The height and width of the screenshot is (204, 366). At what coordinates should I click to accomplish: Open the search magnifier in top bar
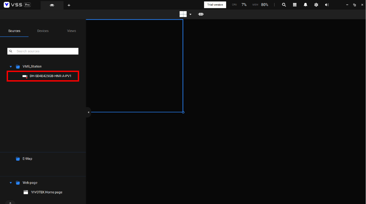(284, 5)
